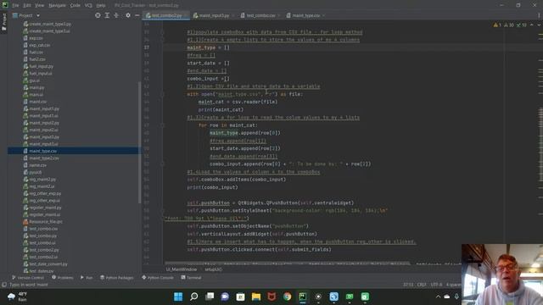Click the yellow warning count indicator
Viewport: 543px width, 305px height.
pyautogui.click(x=497, y=25)
